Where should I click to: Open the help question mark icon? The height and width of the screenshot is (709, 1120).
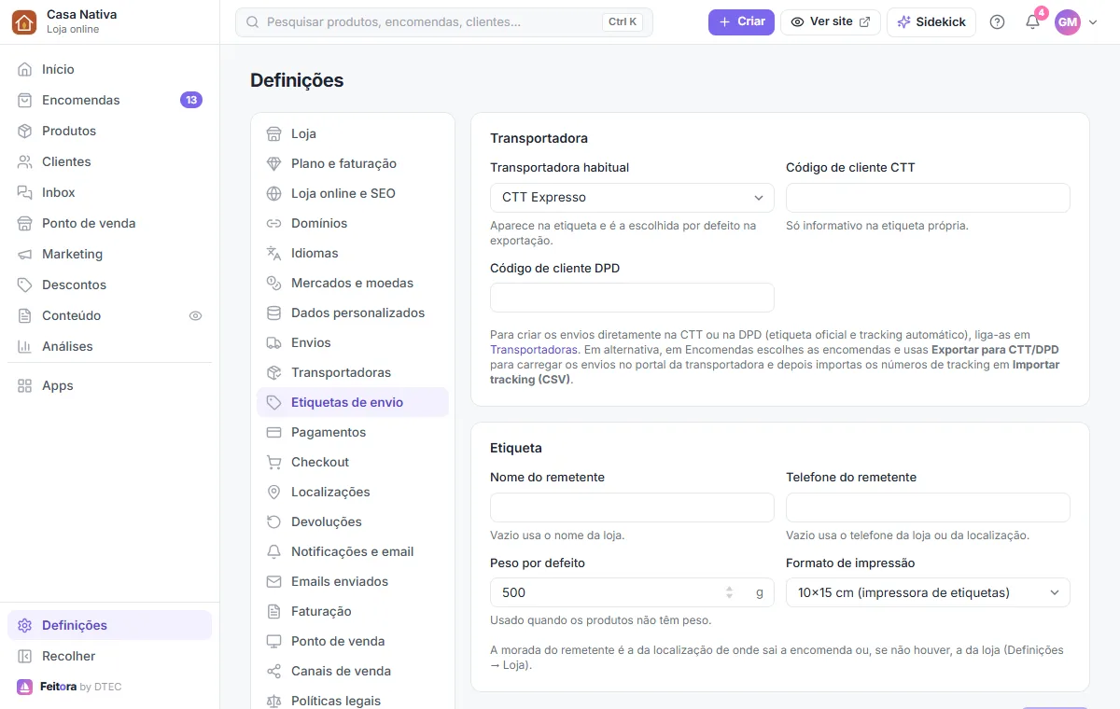997,21
